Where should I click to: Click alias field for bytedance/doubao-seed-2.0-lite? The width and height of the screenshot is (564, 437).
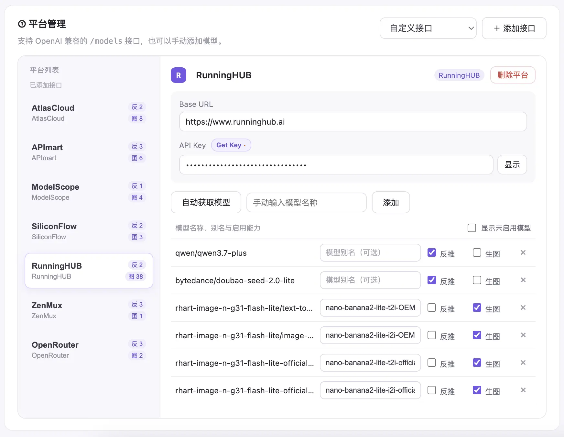tap(370, 280)
